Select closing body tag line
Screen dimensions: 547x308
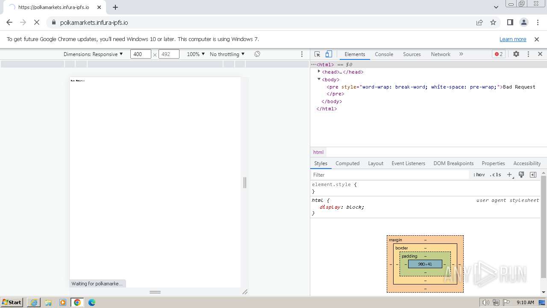[332, 101]
